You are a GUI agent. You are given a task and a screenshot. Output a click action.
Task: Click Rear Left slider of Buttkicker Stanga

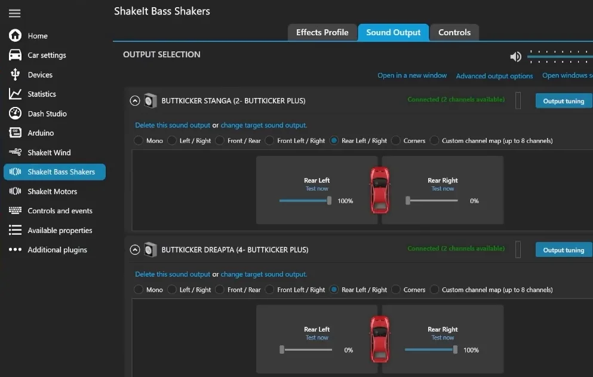tap(306, 201)
